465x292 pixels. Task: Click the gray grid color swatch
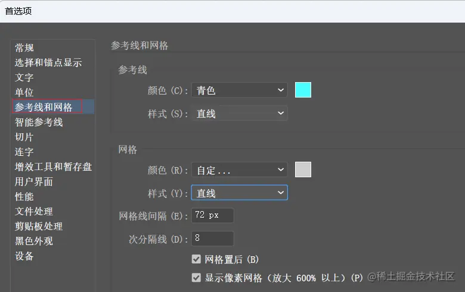pyautogui.click(x=303, y=169)
